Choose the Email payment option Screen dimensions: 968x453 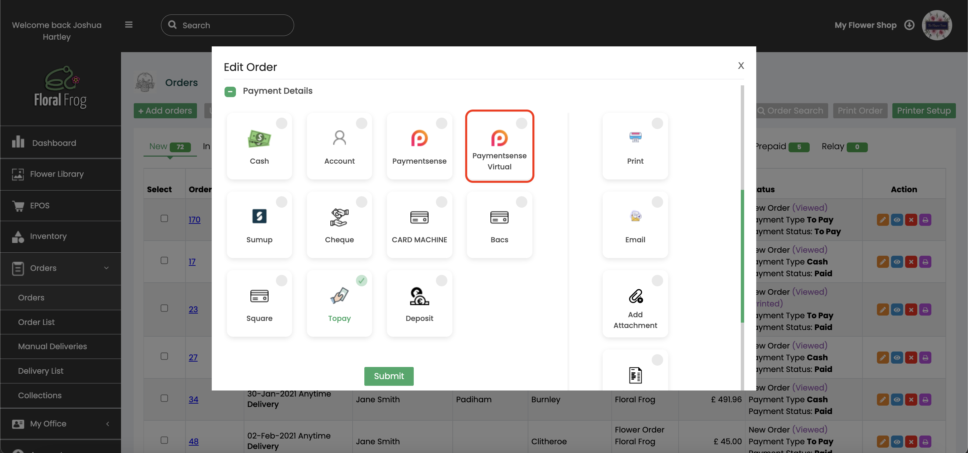(635, 224)
